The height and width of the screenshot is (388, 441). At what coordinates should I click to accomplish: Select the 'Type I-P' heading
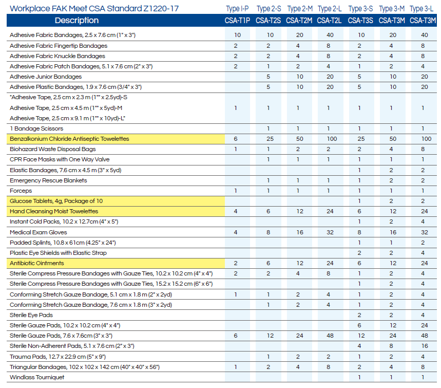tap(237, 9)
